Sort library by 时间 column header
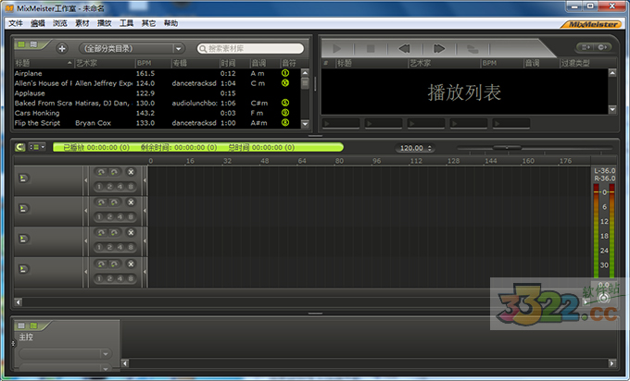This screenshot has height=381, width=630. tap(233, 63)
